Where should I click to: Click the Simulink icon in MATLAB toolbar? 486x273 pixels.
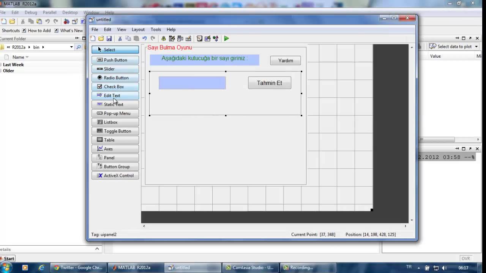pyautogui.click(x=66, y=21)
